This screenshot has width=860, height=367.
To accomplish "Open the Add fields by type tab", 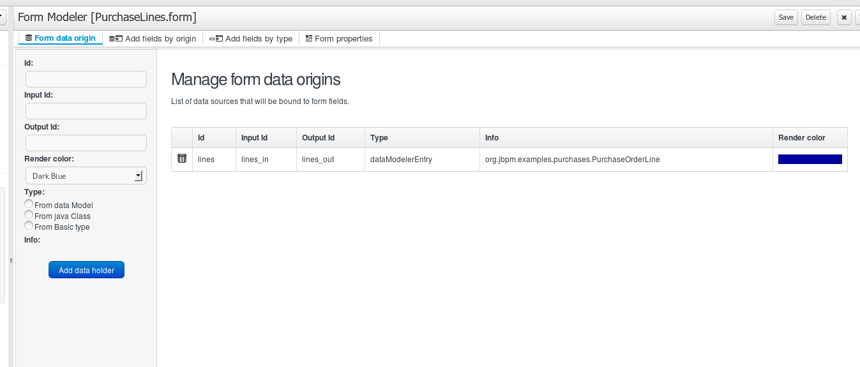I will [x=251, y=39].
